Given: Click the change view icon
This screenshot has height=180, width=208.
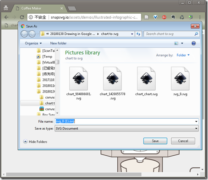Looking at the screenshot, I should 176,44.
